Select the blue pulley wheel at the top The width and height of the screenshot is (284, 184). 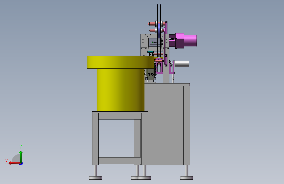coord(159,30)
